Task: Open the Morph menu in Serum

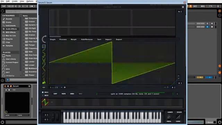Action: 74,39
